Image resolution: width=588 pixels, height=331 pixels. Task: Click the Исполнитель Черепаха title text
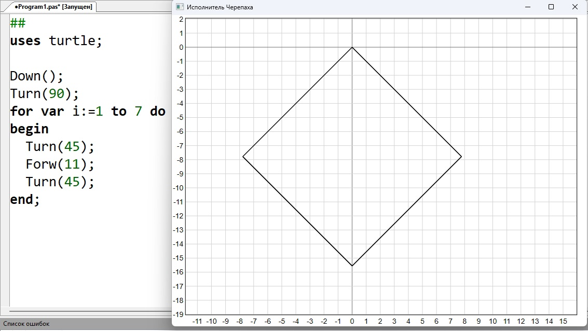coord(220,7)
